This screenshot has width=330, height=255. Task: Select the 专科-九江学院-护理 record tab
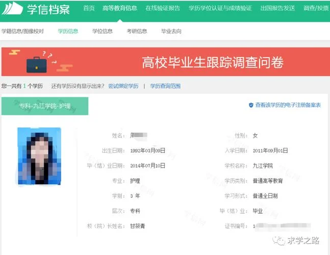pos(45,106)
